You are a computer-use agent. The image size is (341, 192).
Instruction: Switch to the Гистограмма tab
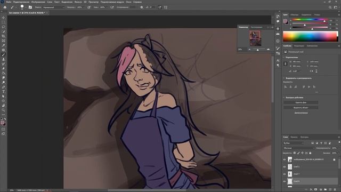(x=256, y=27)
